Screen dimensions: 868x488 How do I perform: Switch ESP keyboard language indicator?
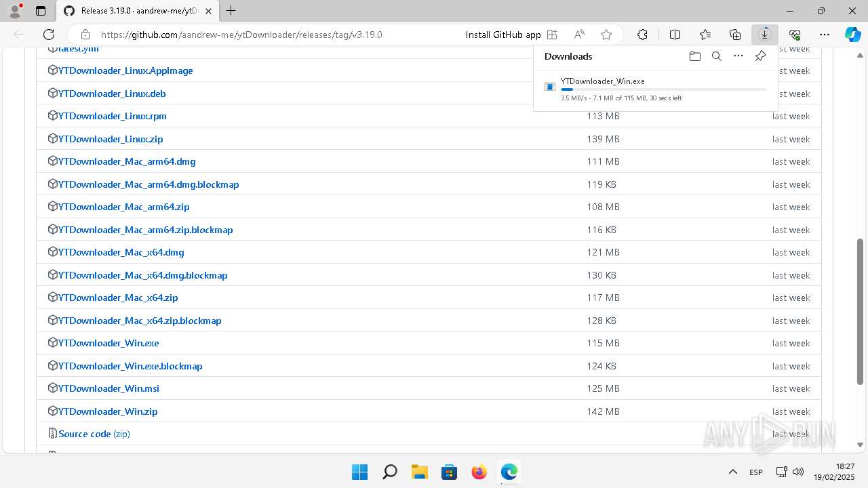pyautogui.click(x=756, y=472)
